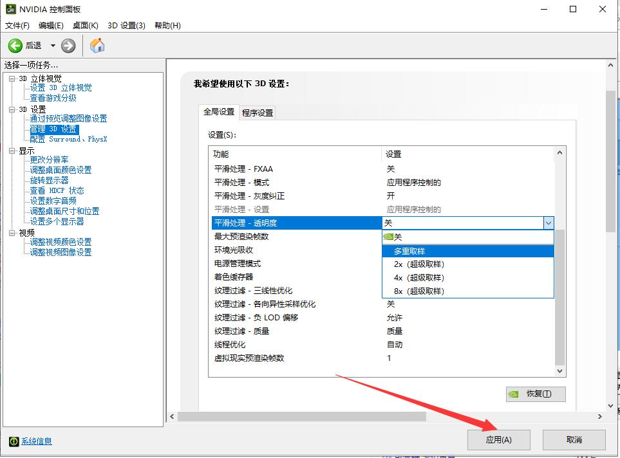Collapse the 3D 设置 tree node

[12, 109]
